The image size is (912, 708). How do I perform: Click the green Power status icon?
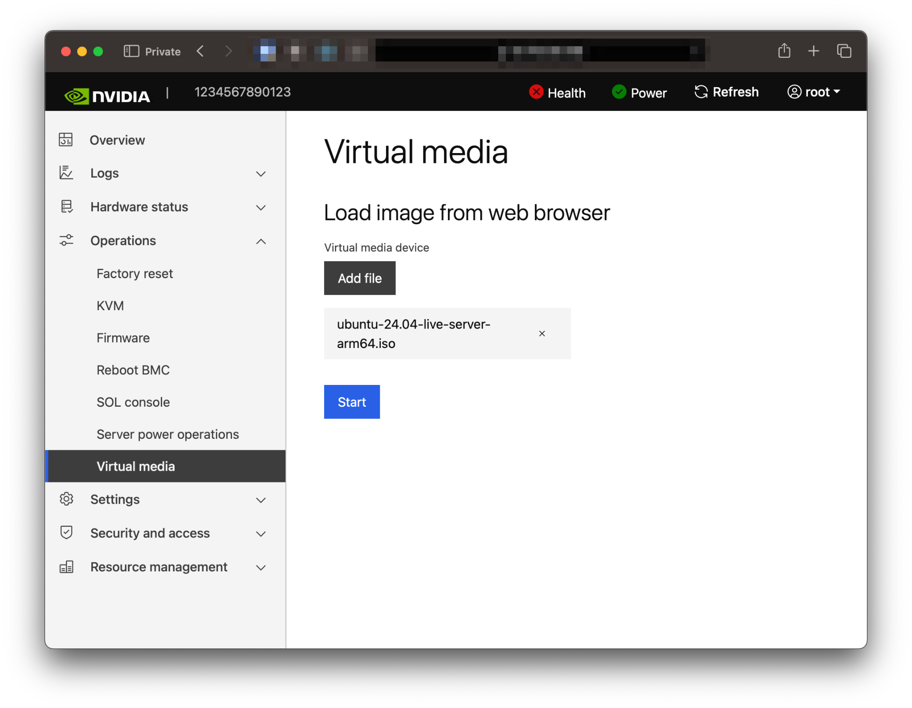click(619, 92)
